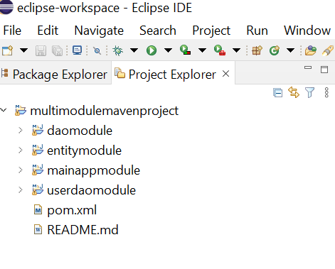This screenshot has height=269, width=335.
Task: Select the mainappmodule folder
Action: pos(93,170)
